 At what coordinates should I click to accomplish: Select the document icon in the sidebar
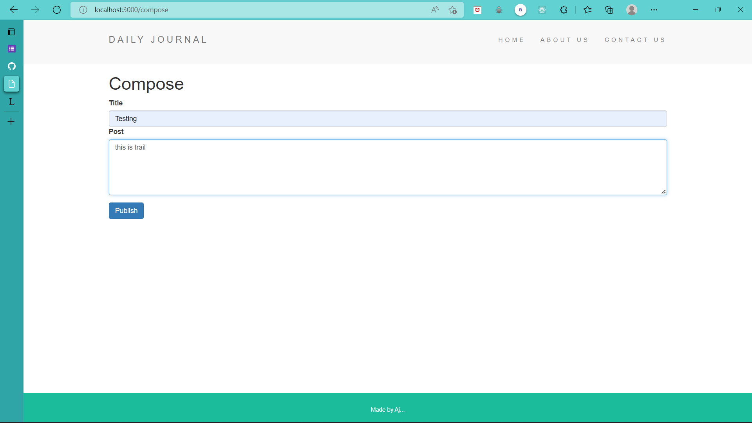click(11, 83)
